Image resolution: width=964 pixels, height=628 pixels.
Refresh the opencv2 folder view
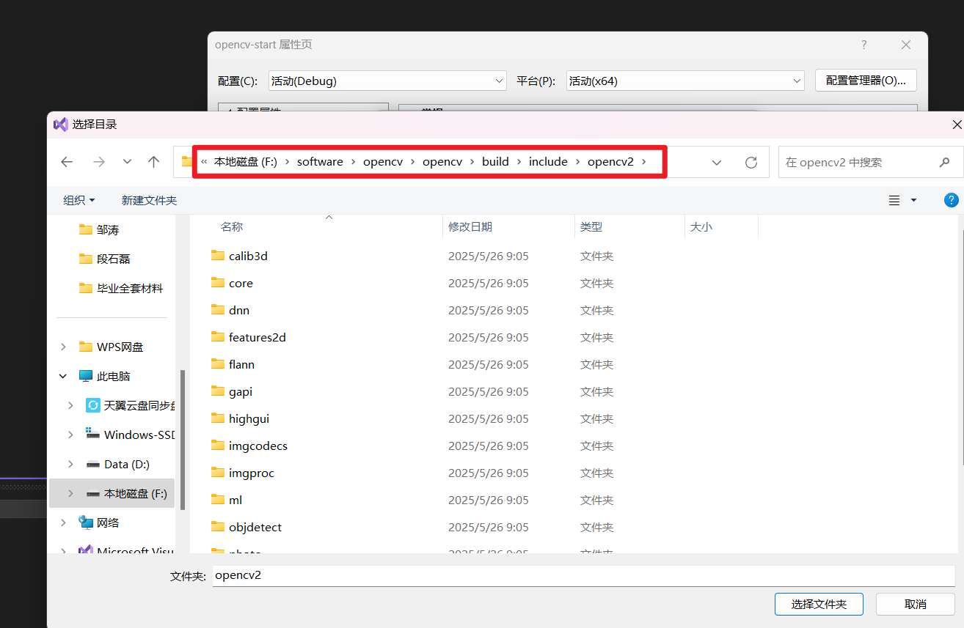(x=751, y=162)
